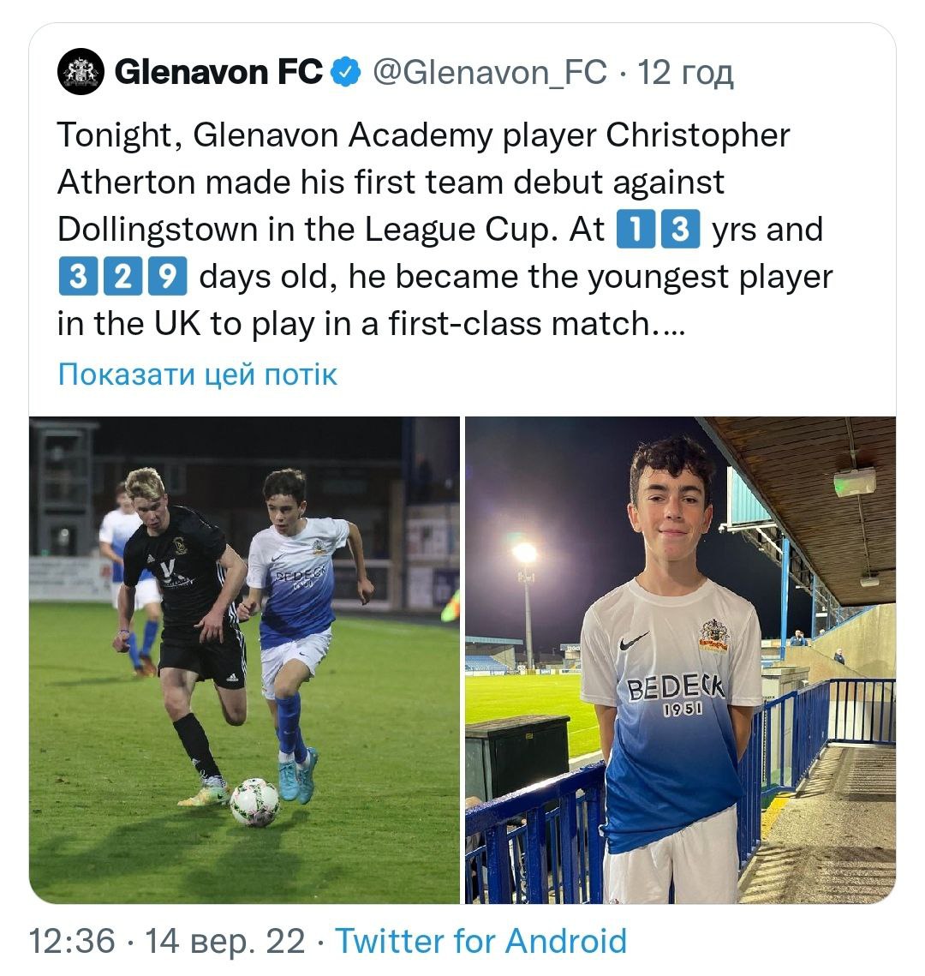Click the club crest on portrait shirt
This screenshot has width=925, height=976.
click(714, 636)
